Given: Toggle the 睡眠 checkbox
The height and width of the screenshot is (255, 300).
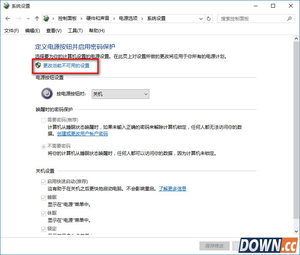Looking at the screenshot, I should tap(44, 198).
